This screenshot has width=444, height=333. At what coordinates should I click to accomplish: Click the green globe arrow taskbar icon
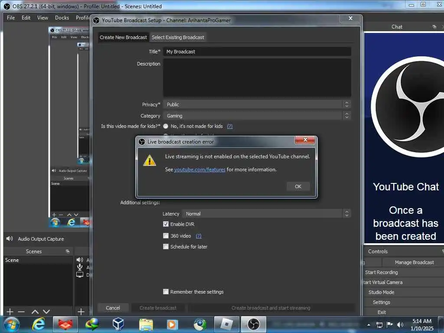(x=92, y=324)
